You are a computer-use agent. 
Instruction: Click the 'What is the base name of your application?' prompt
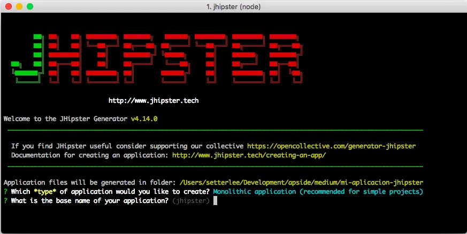[x=90, y=201]
